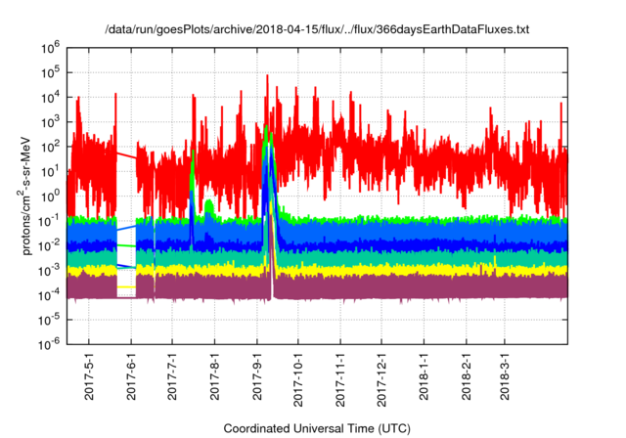Click the y-axis tick label 10^-2

point(49,245)
